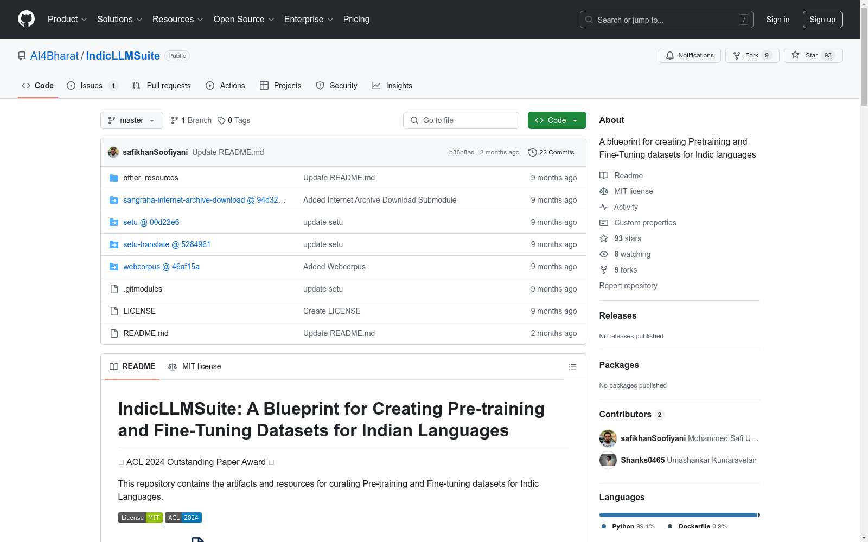Open the Issues tab
This screenshot has height=542, width=868.
(92, 86)
